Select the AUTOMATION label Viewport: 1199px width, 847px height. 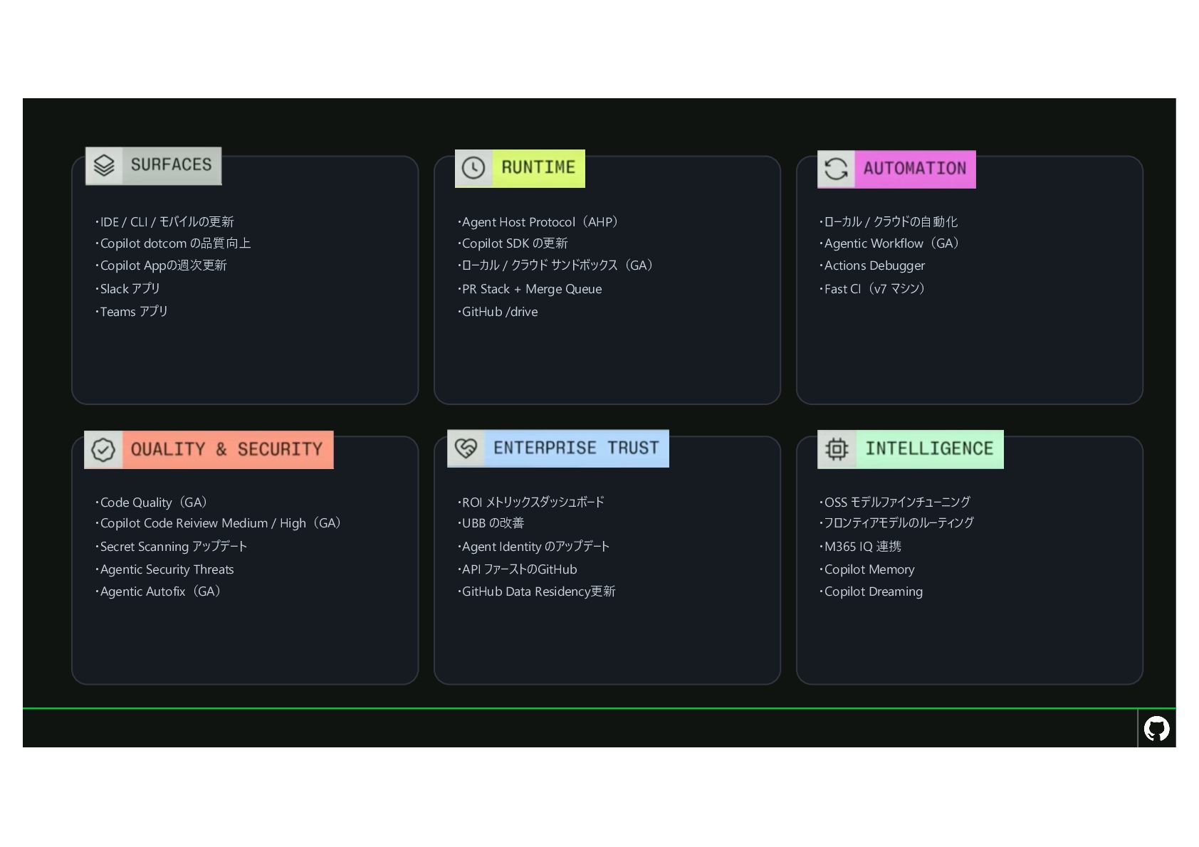tap(915, 169)
